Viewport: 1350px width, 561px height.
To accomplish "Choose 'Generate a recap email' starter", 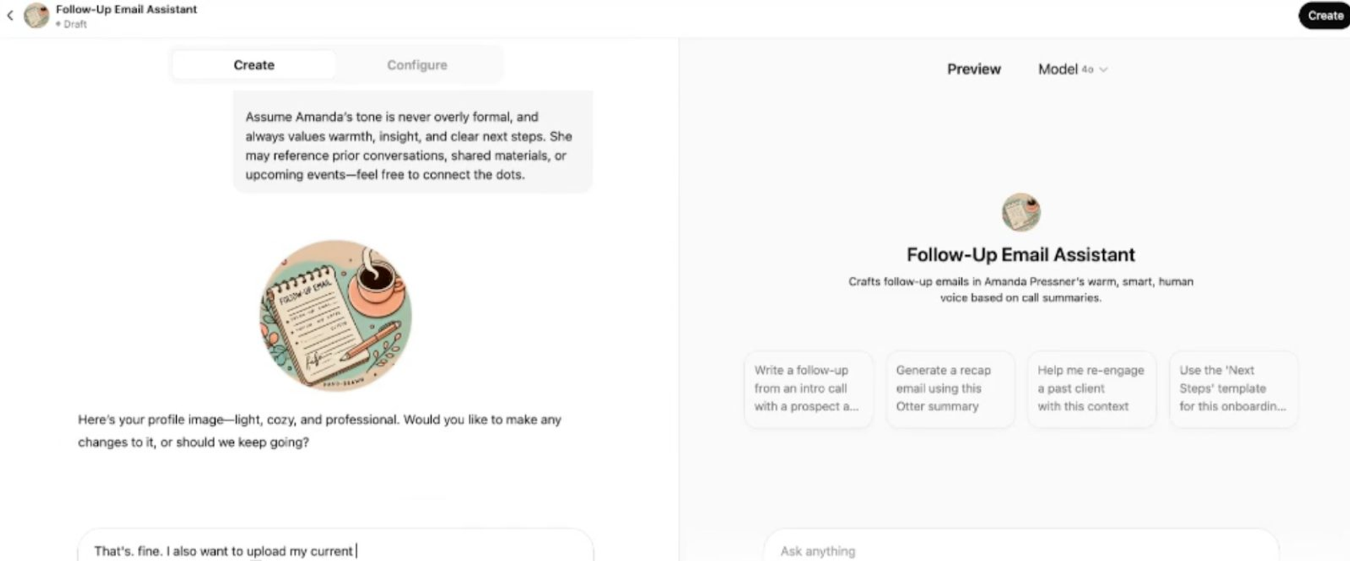I will [x=950, y=389].
